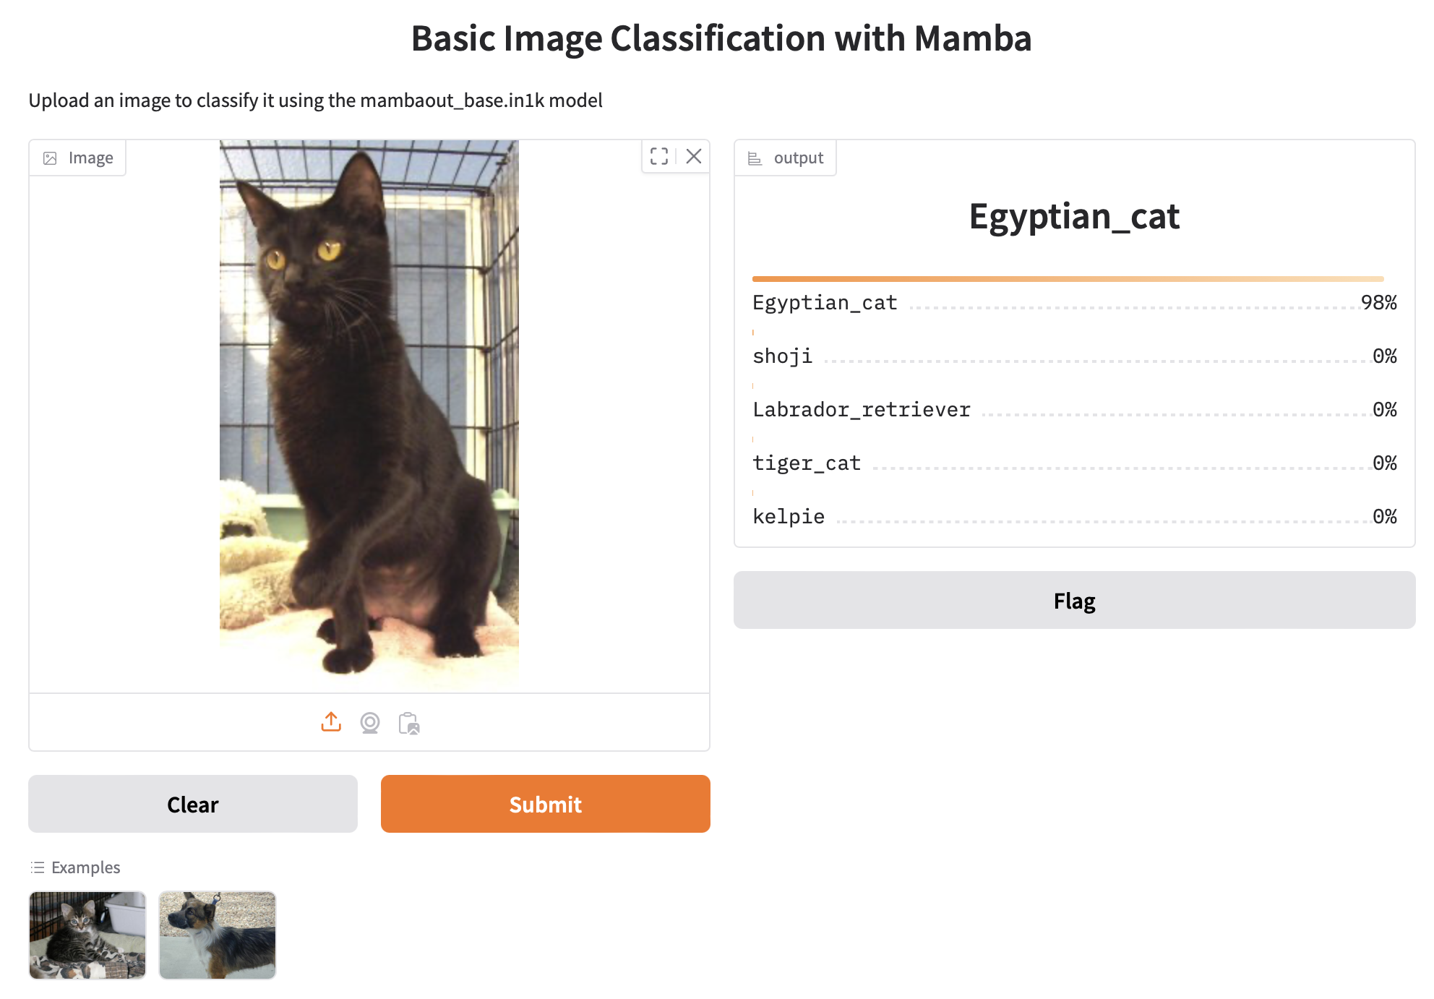The image size is (1434, 999).
Task: Click the output label chart icon
Action: [755, 158]
